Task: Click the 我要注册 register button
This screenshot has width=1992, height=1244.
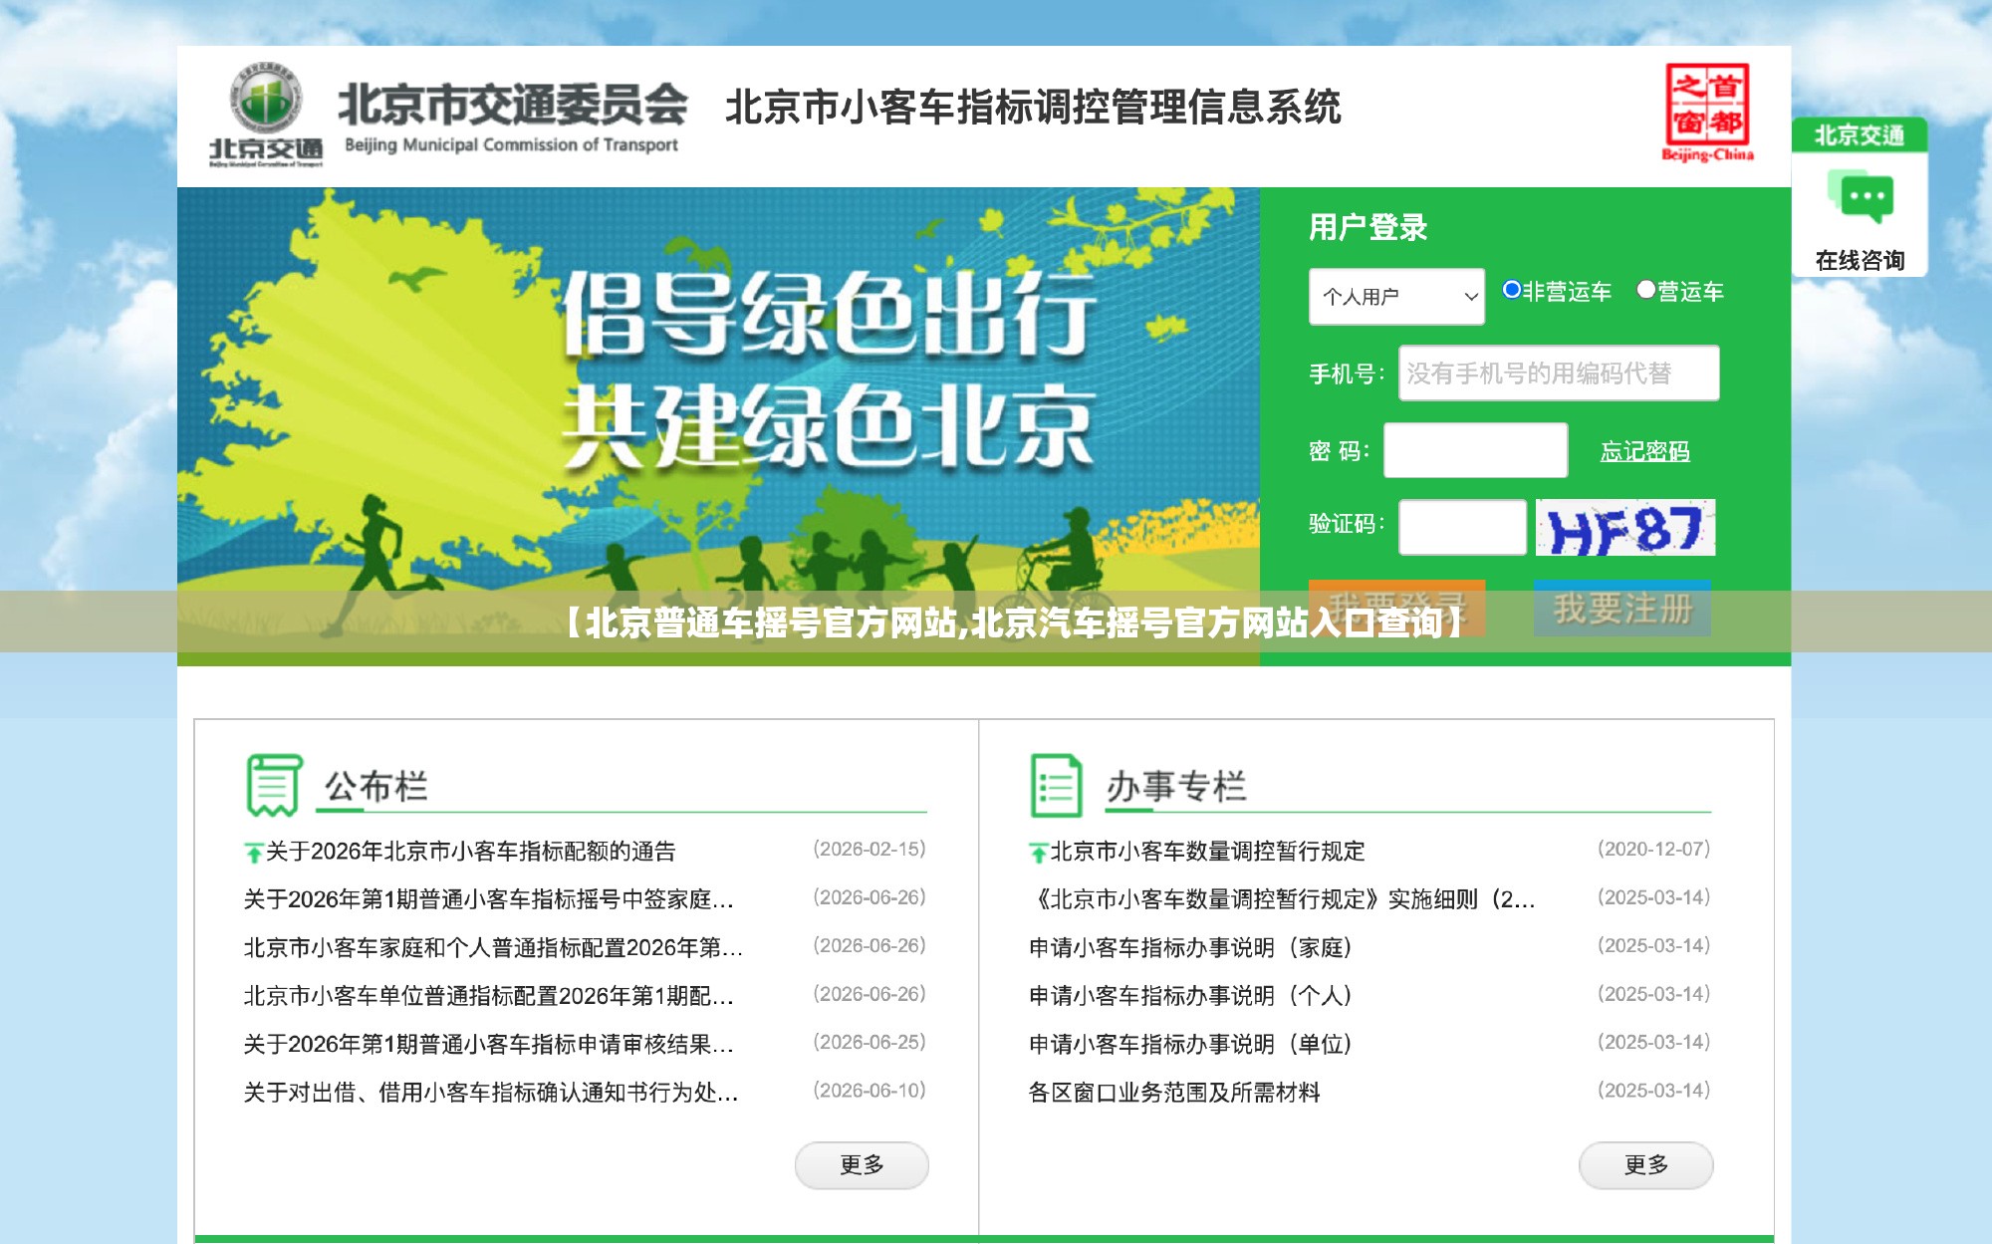Action: [1622, 608]
